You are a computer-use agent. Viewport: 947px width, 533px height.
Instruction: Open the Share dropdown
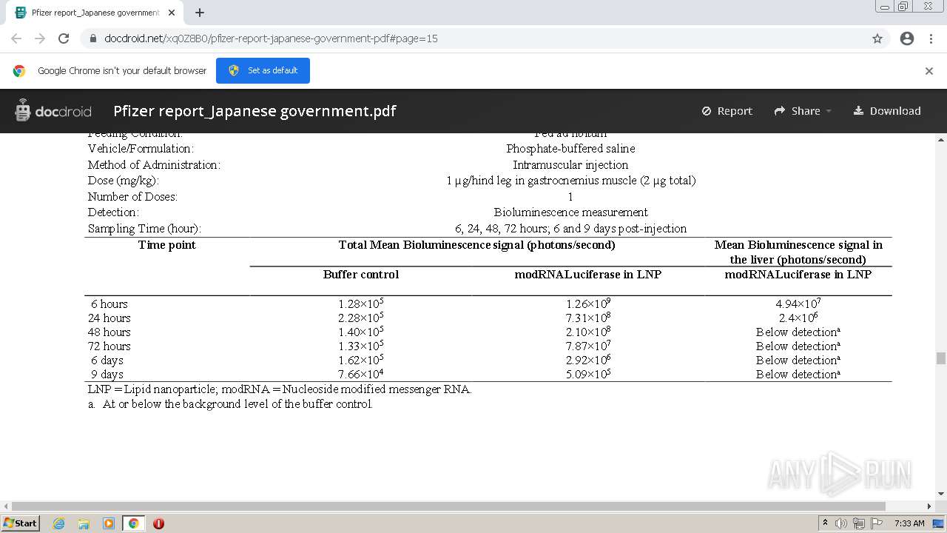coord(803,111)
